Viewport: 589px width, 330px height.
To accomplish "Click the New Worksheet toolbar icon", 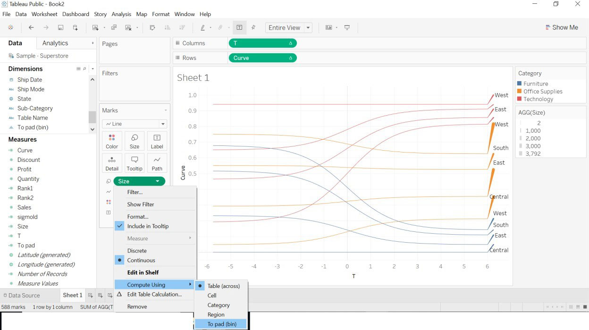I will tap(95, 27).
